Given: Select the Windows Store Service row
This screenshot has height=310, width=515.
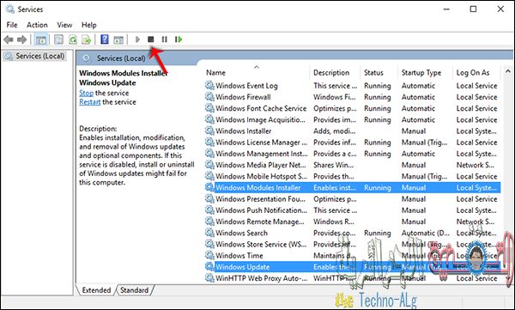Looking at the screenshot, I should 353,244.
